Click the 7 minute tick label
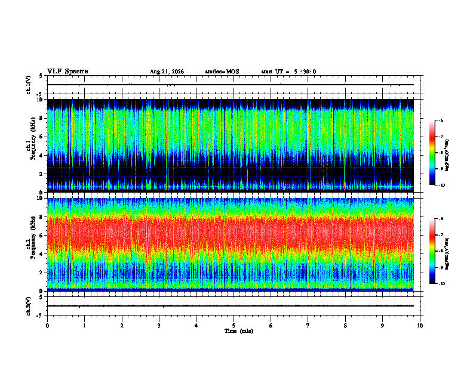 (x=308, y=326)
